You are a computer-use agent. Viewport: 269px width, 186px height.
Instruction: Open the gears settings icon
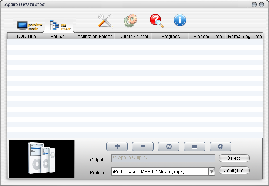[130, 21]
